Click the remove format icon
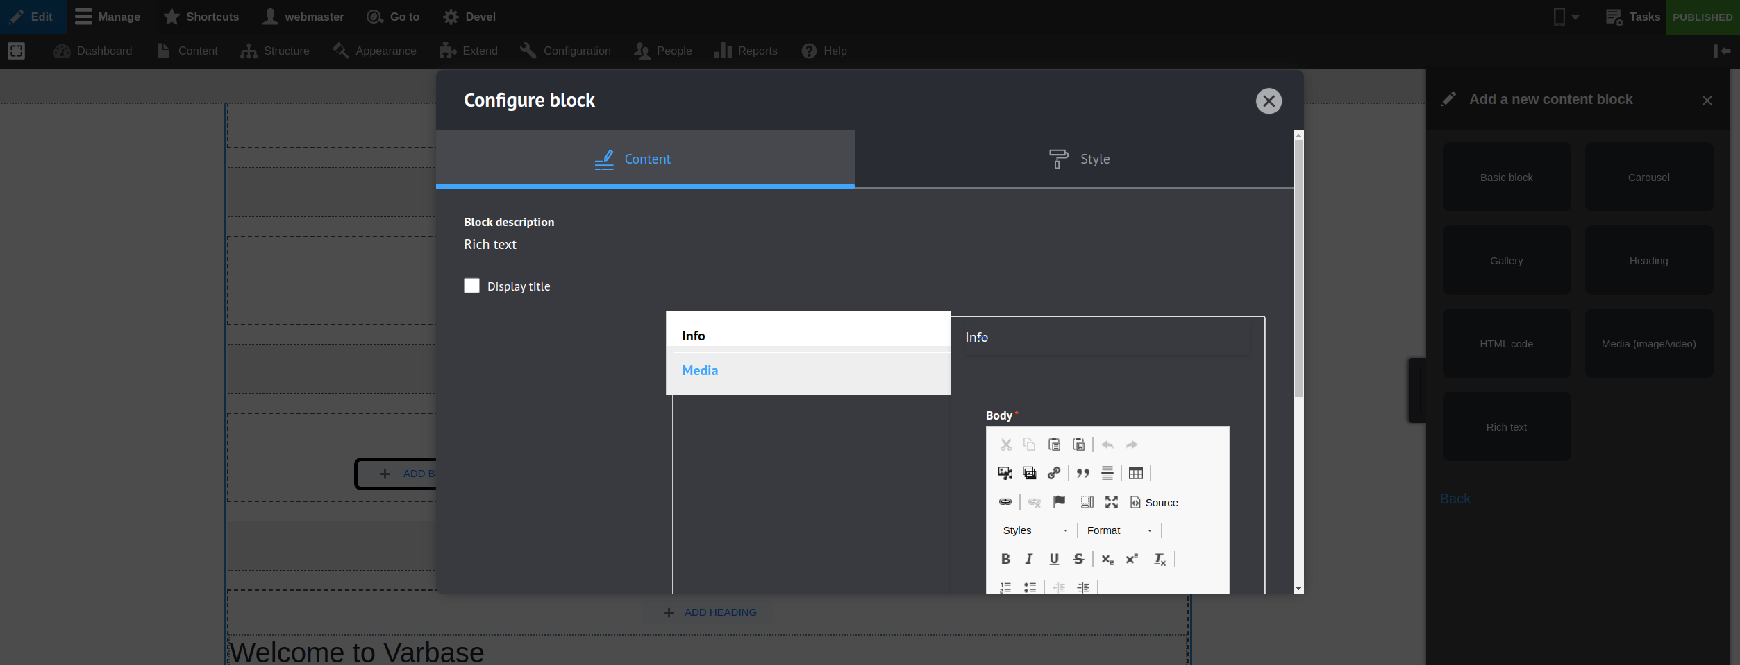The height and width of the screenshot is (665, 1740). coord(1160,559)
